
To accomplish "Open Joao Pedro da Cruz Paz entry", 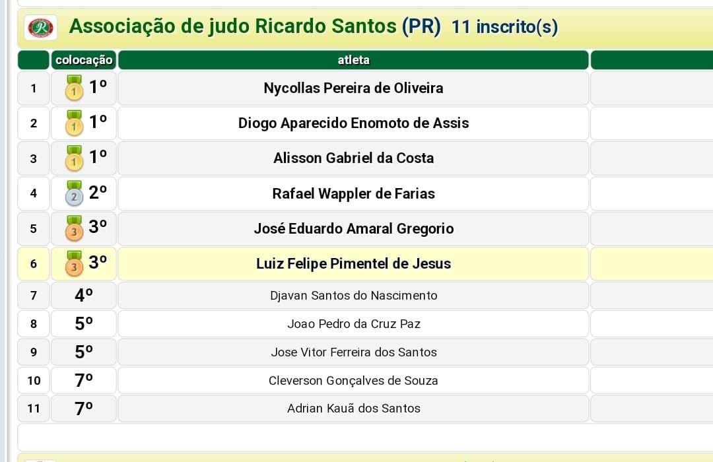I will click(x=353, y=324).
